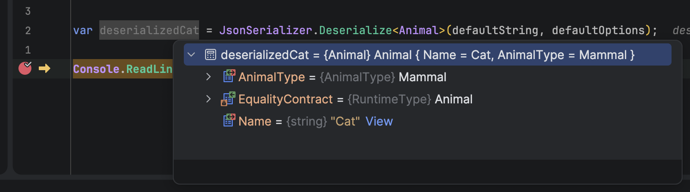Select the AnimalType Mammal value in popup
690x192 pixels.
[422, 77]
